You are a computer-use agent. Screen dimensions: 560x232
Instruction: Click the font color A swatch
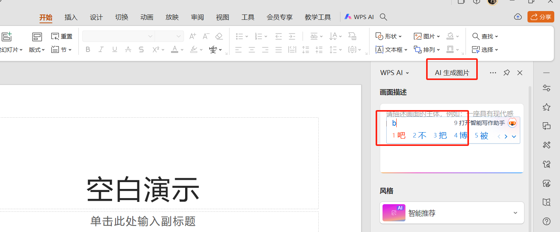(175, 50)
